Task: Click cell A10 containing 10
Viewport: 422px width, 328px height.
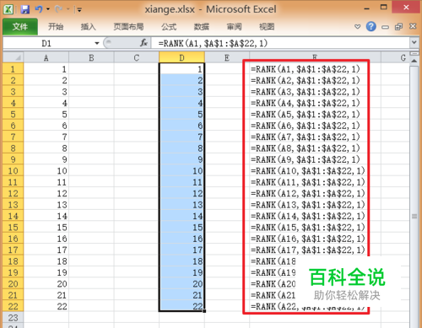Action: [x=46, y=170]
